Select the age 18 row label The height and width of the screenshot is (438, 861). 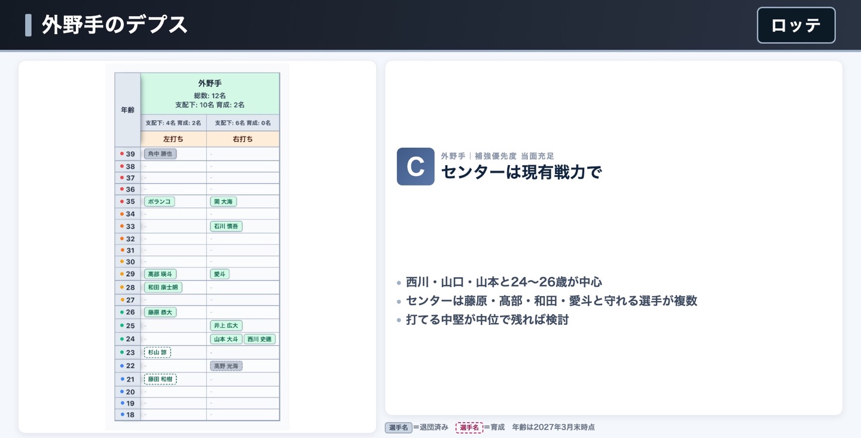(127, 415)
